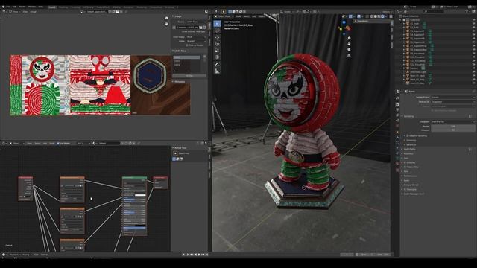
Task: Select the Scale tool in viewport toolbar
Action: (x=217, y=51)
